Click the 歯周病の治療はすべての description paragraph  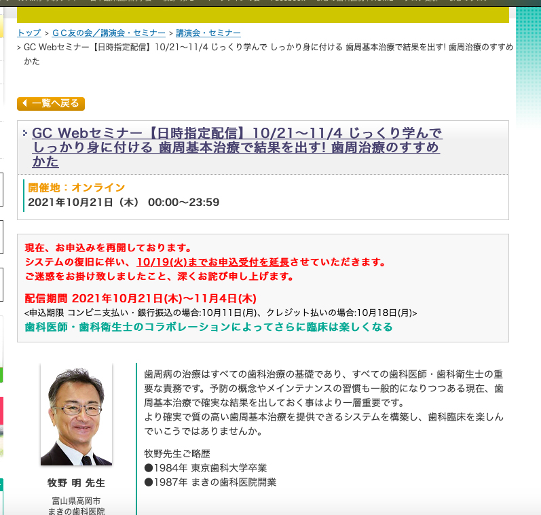point(324,389)
